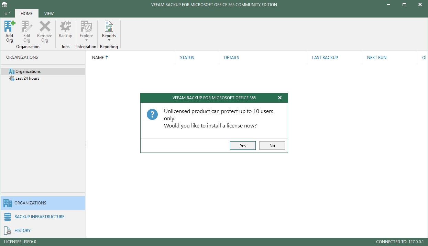428x246 pixels.
Task: Click the Veeam app icon in title bar
Action: (4, 4)
